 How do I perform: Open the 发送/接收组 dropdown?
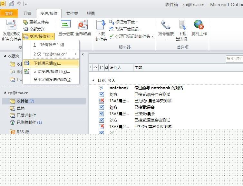click(39, 36)
